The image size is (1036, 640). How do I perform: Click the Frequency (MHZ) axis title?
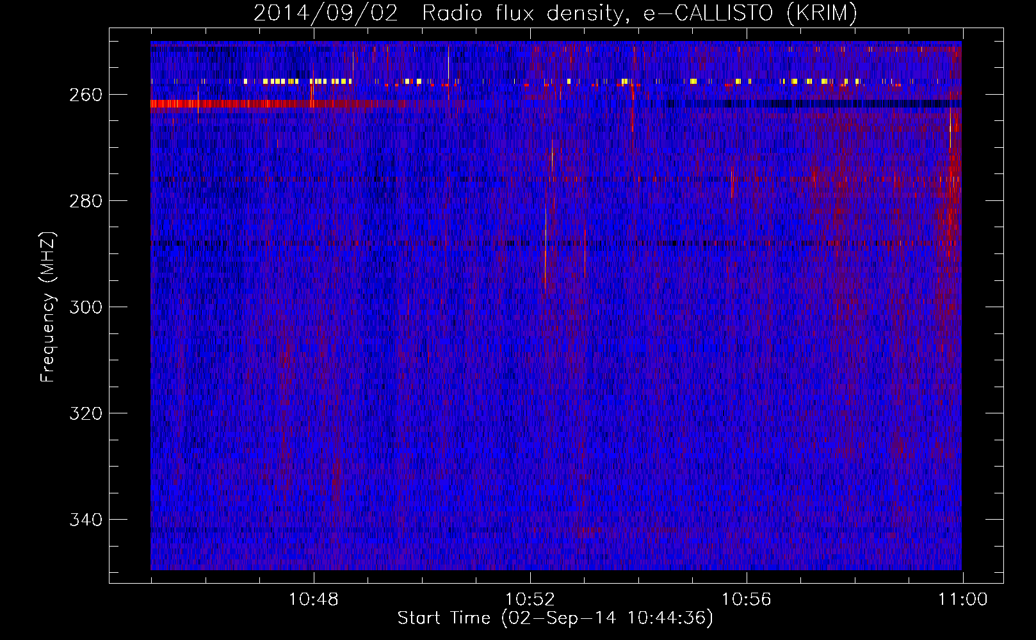tap(48, 307)
